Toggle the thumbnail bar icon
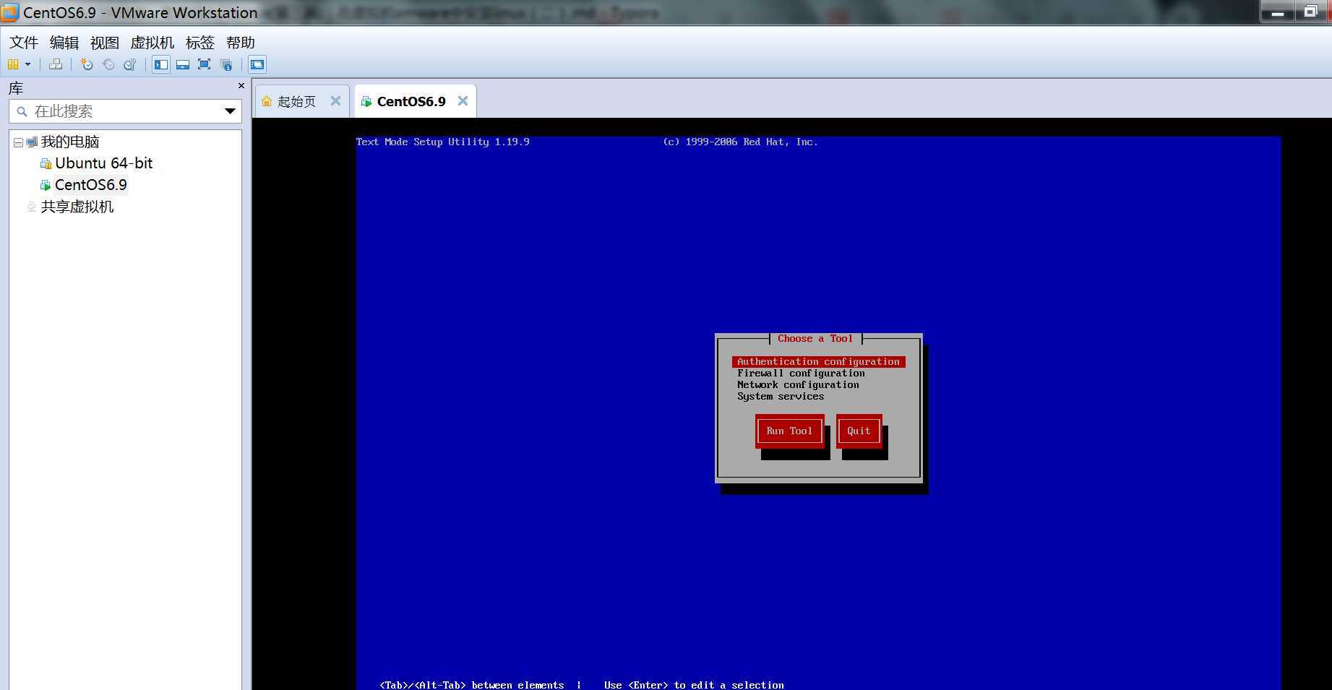Image resolution: width=1332 pixels, height=690 pixels. [x=183, y=64]
